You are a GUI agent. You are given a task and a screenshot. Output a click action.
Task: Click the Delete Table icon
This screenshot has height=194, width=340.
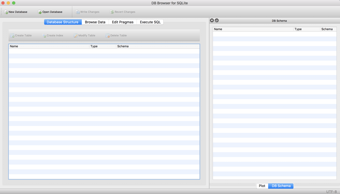tap(107, 36)
